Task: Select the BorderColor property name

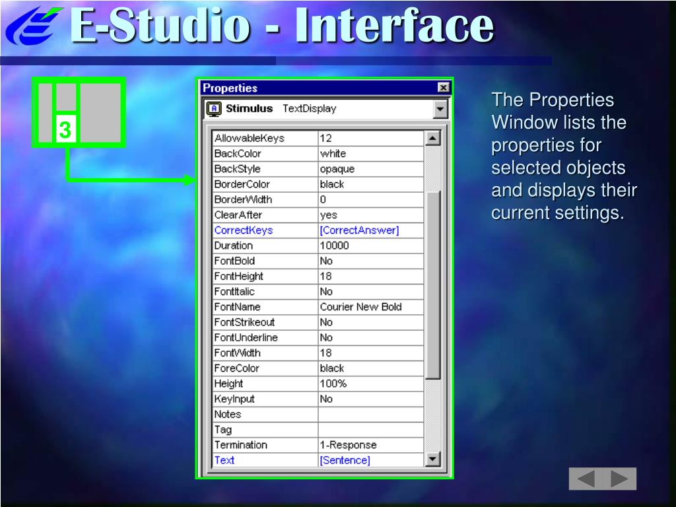Action: (265, 185)
